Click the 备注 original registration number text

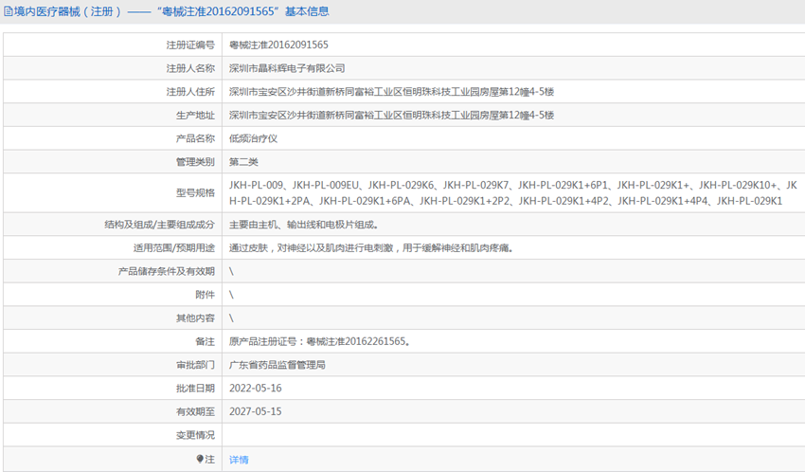pyautogui.click(x=320, y=341)
